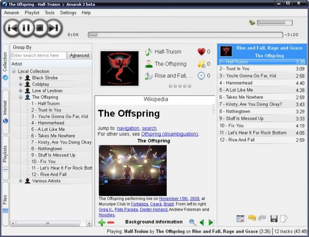Click the album disc icon beside Rise and Fall
The image size is (309, 237).
point(149,76)
